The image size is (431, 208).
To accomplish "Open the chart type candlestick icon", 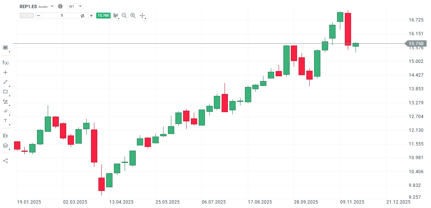I will (116, 16).
